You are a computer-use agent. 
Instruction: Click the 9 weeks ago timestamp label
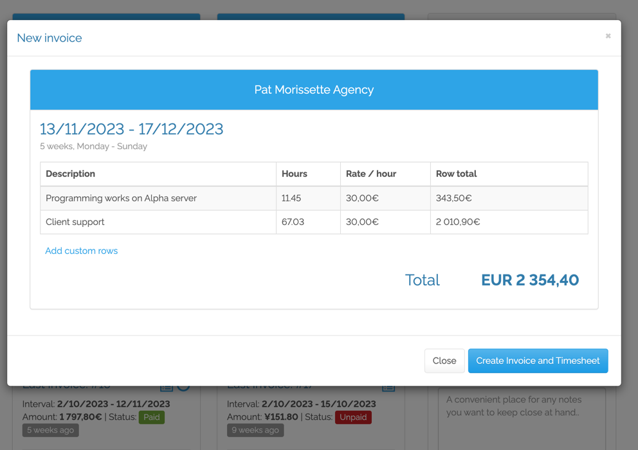(254, 430)
